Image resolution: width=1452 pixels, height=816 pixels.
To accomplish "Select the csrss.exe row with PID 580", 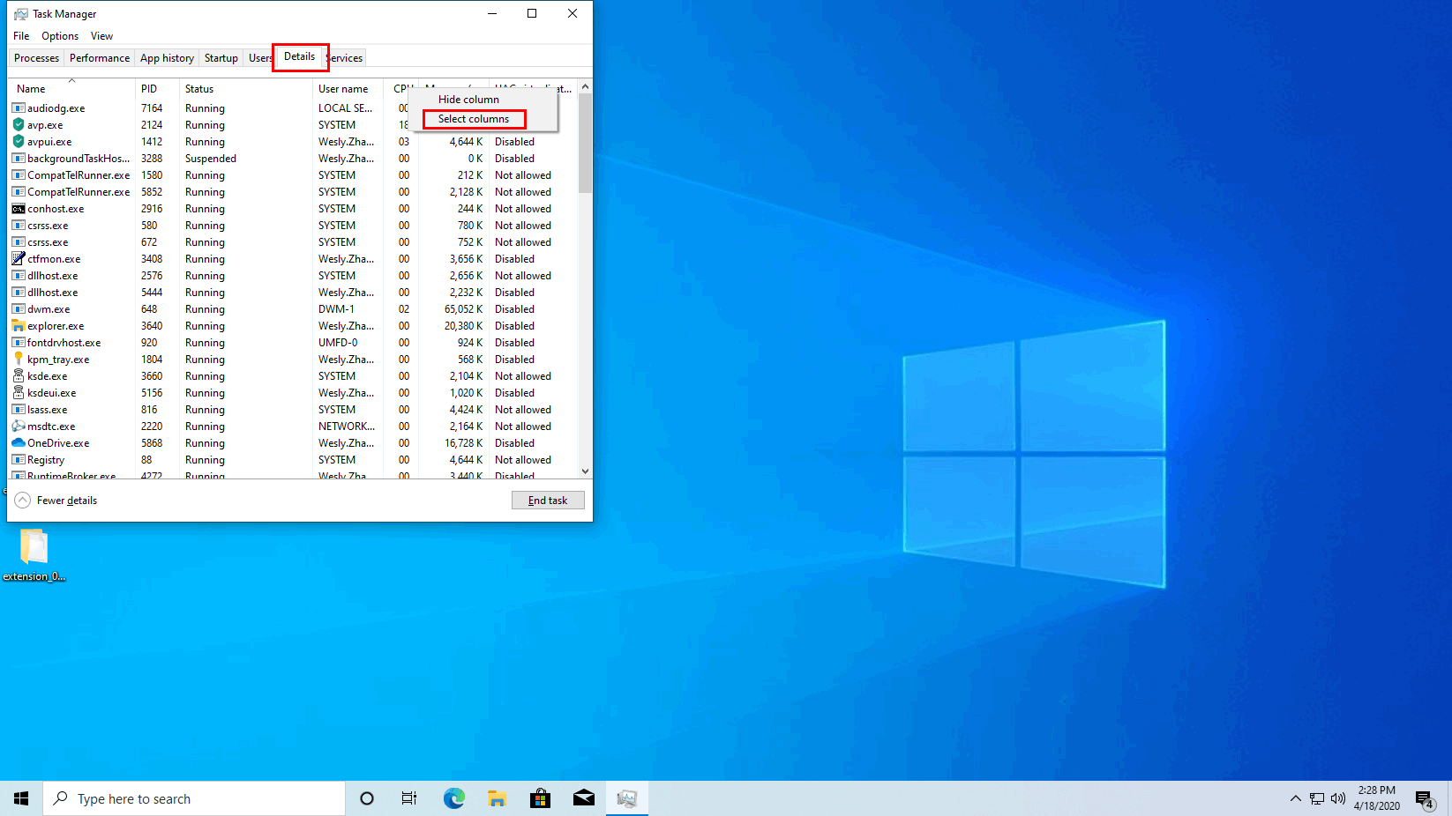I will point(293,226).
